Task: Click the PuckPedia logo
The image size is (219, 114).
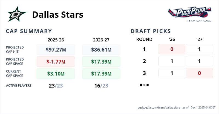Action: tap(190, 13)
